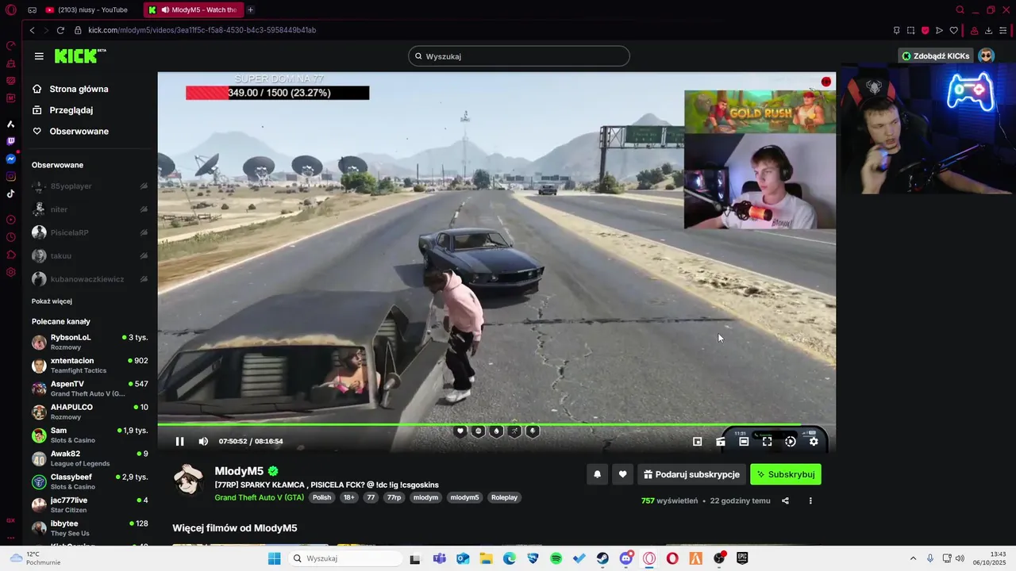The width and height of the screenshot is (1016, 571).
Task: Open TikTok in the Opera sidebar
Action: 11,194
